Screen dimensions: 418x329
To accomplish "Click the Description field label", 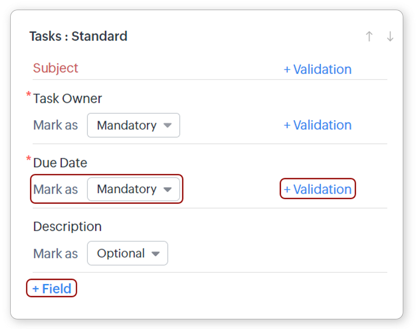I will (x=67, y=227).
